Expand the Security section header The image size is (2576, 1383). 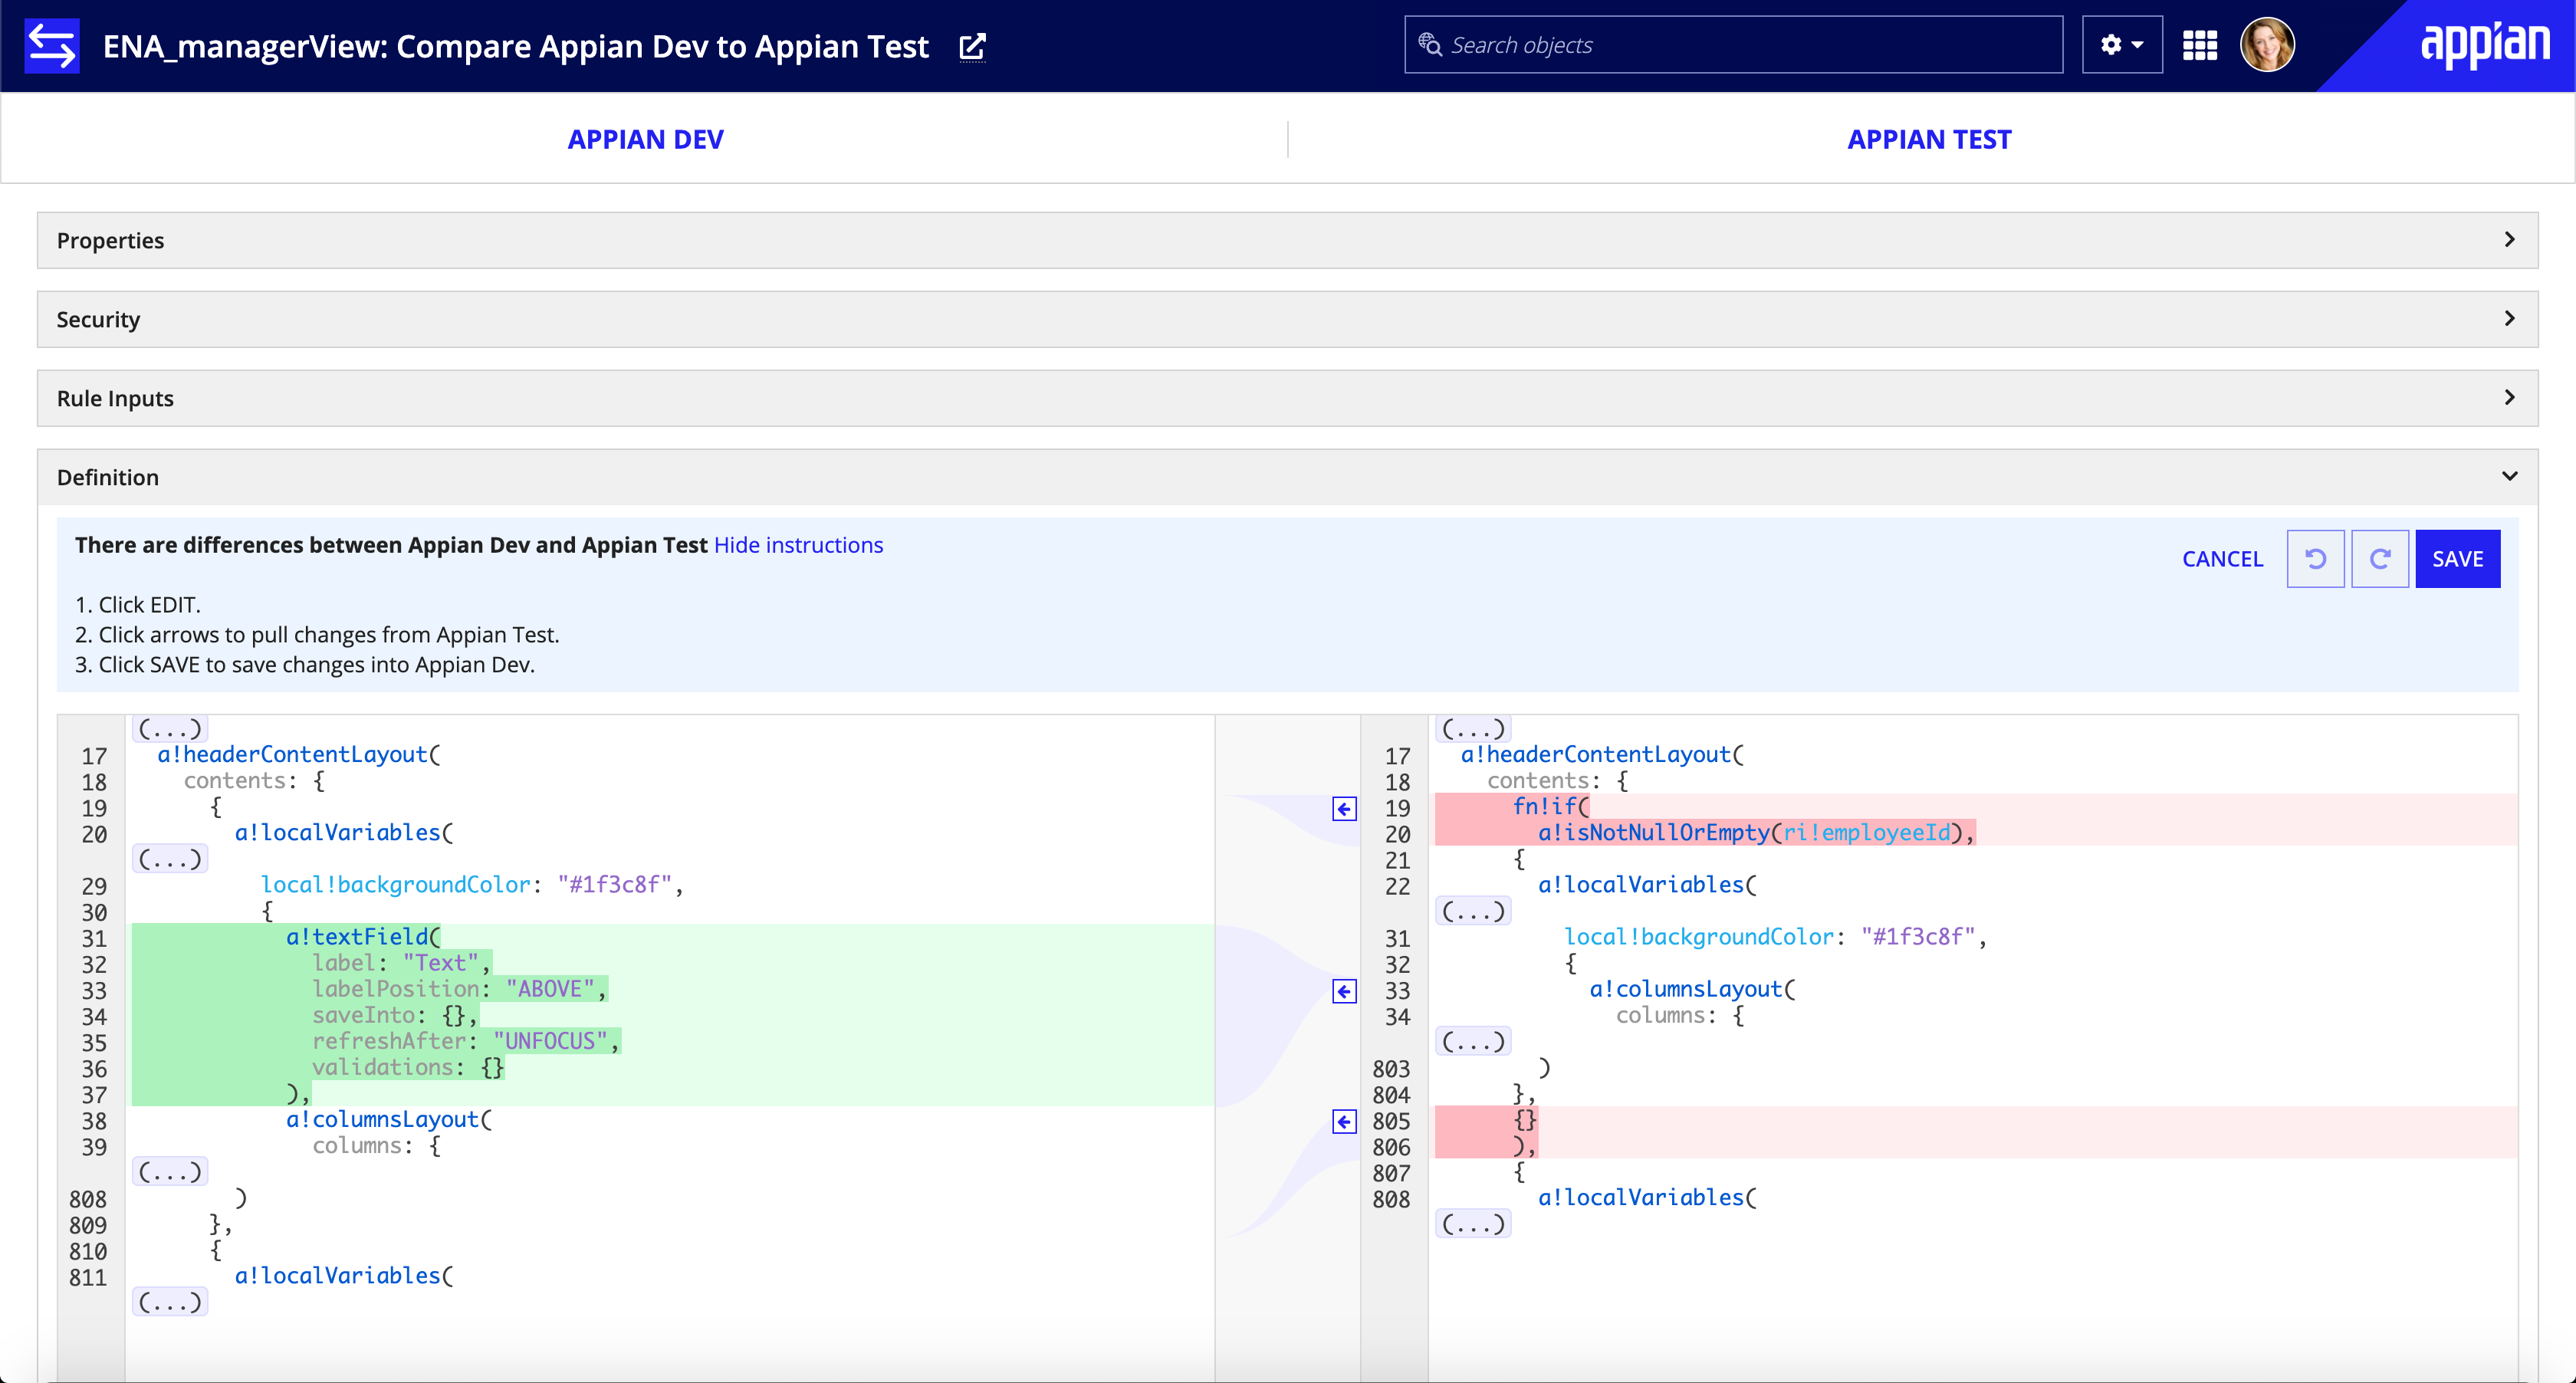(x=1288, y=318)
